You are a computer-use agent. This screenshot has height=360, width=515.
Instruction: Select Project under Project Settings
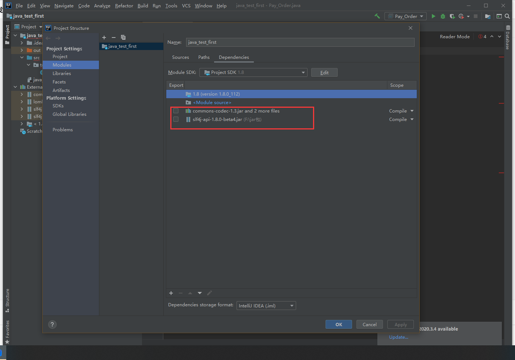(x=60, y=57)
